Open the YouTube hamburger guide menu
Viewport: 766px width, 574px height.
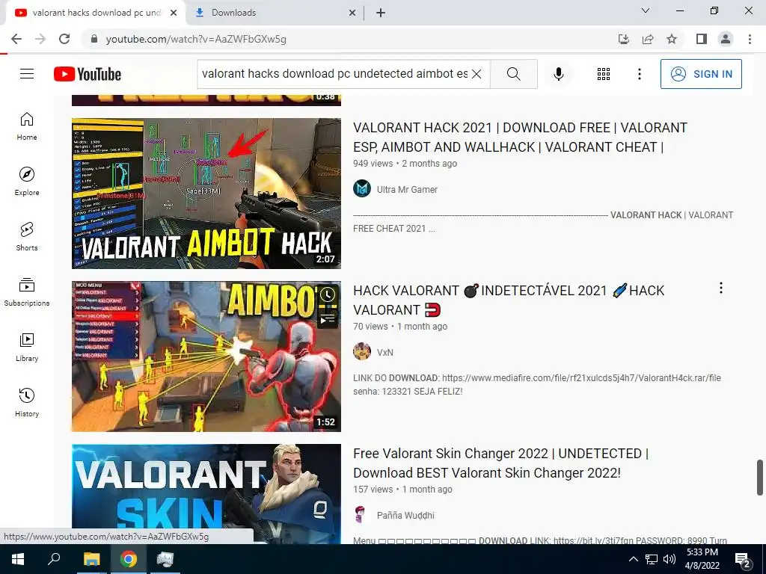point(27,74)
